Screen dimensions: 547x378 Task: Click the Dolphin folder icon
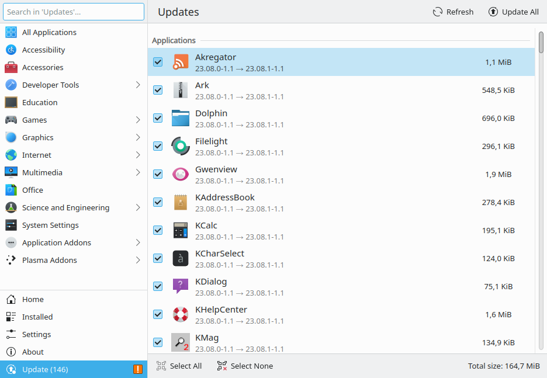point(181,118)
